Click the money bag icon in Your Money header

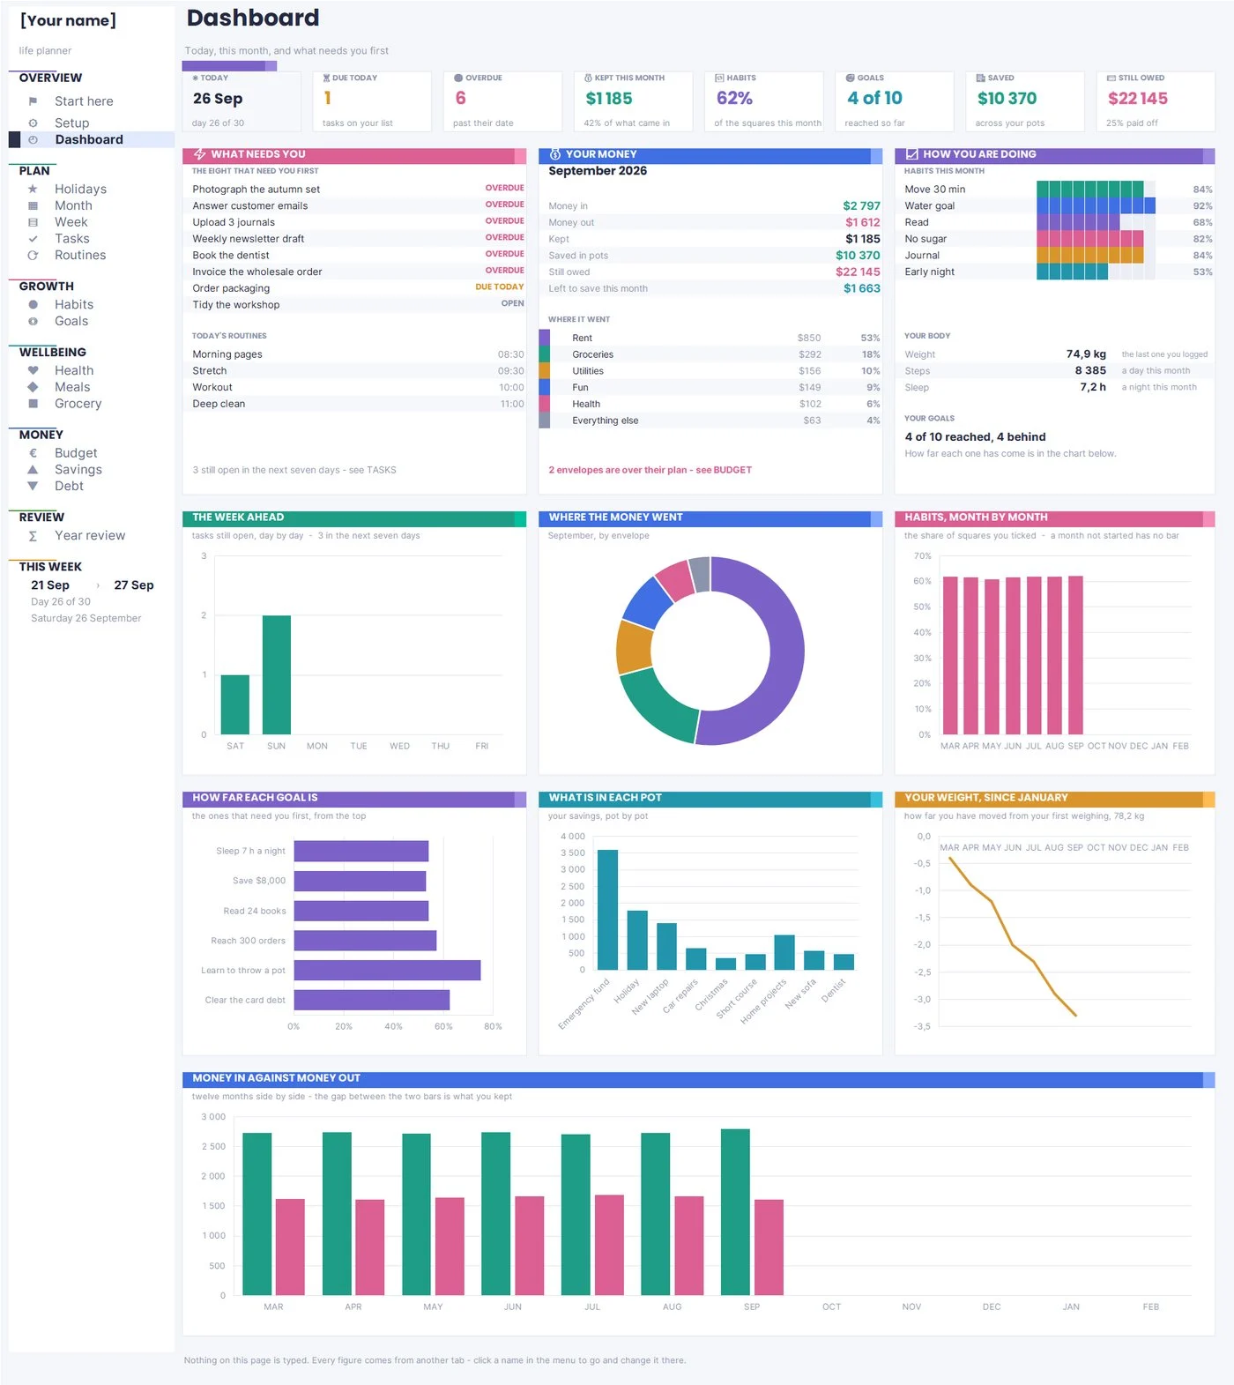click(x=555, y=154)
